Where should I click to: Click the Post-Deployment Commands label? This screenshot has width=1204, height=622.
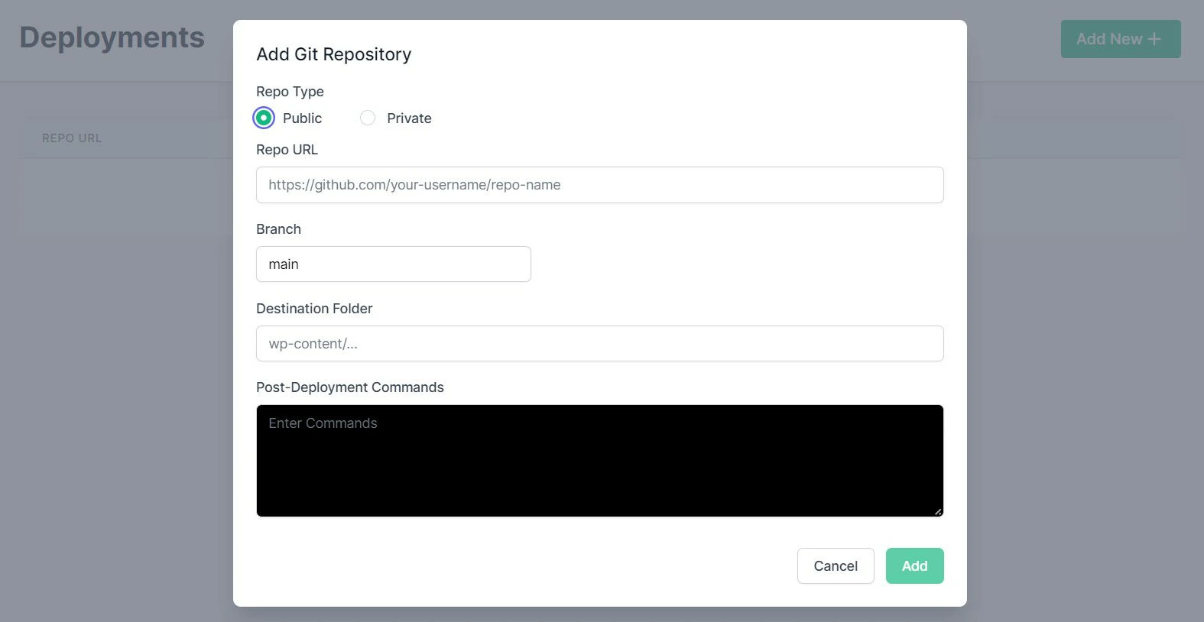click(349, 387)
